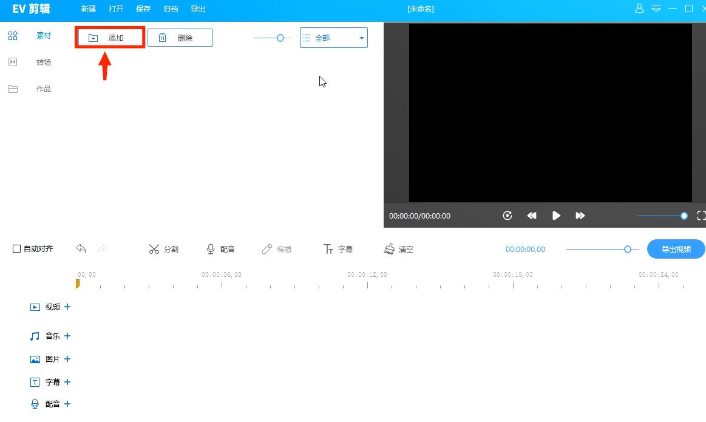Click the 编辑 pencil toolbar button

(x=276, y=249)
